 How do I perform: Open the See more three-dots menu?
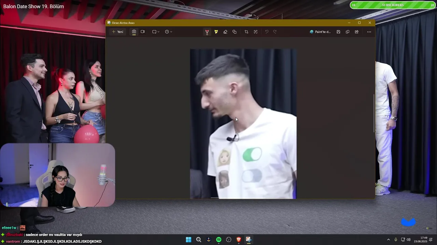pos(369,32)
